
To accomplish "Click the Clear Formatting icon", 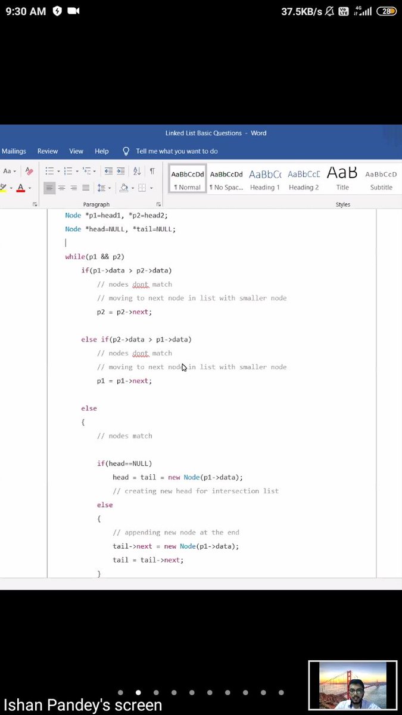I will click(x=29, y=171).
